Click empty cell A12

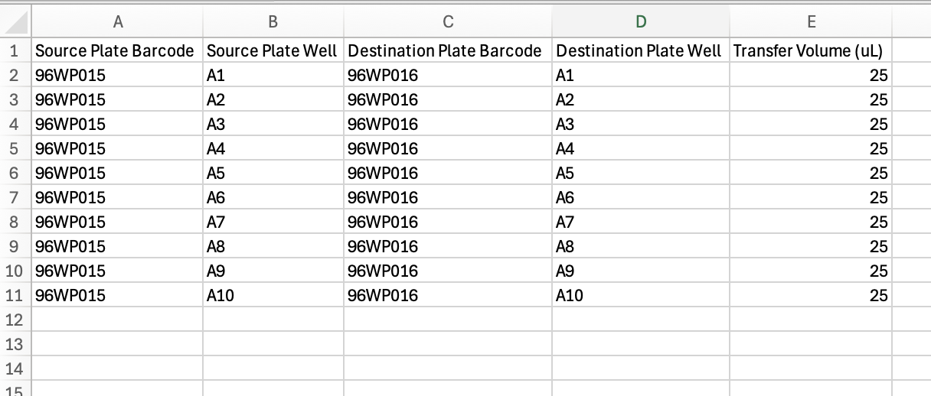[117, 320]
